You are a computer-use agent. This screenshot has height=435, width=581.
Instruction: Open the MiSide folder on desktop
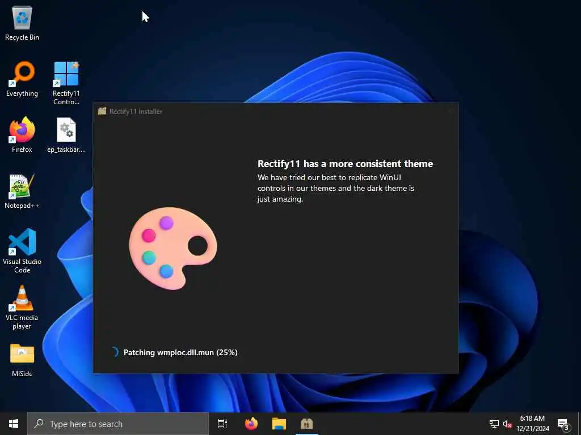pyautogui.click(x=22, y=360)
